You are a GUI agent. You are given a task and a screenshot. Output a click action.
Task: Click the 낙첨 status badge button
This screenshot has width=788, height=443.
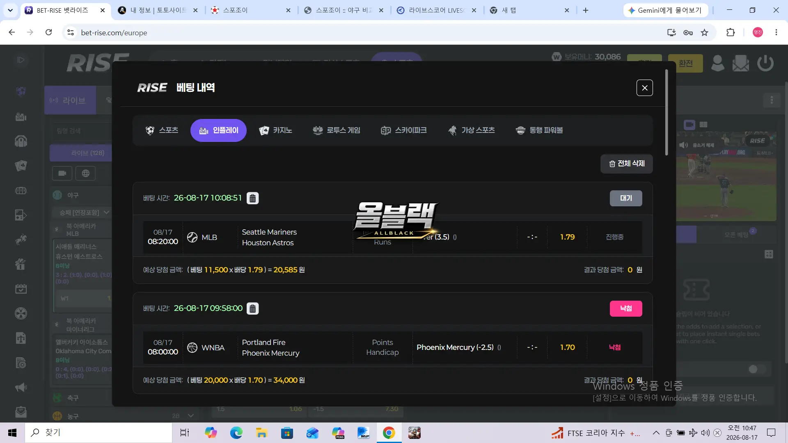[x=626, y=308]
